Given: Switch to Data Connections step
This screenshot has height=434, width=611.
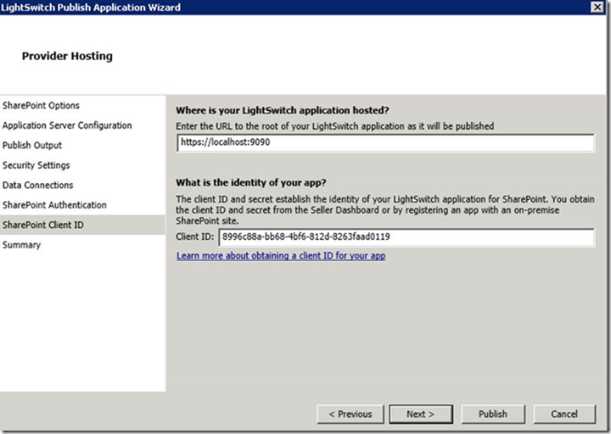Looking at the screenshot, I should pyautogui.click(x=38, y=185).
